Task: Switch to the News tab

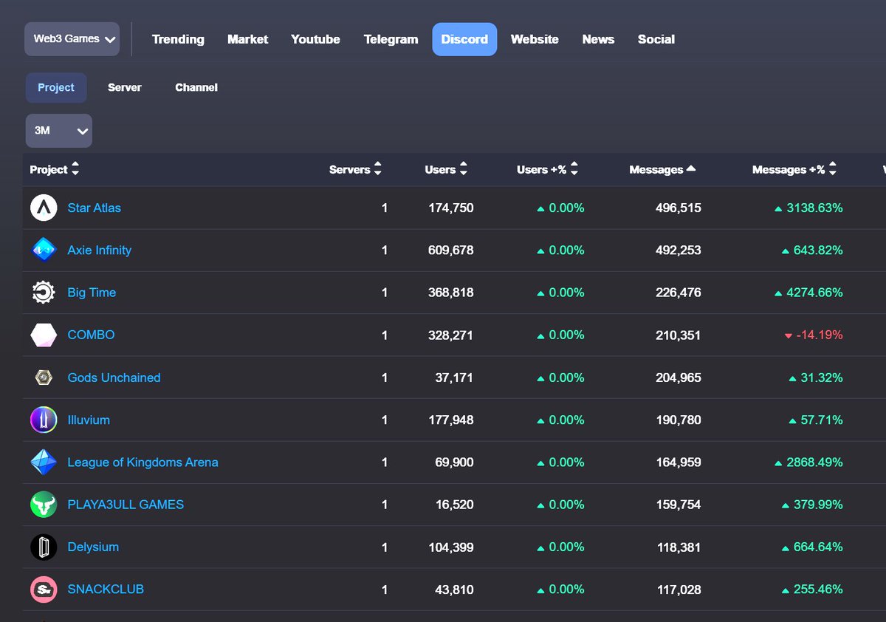Action: (x=598, y=39)
